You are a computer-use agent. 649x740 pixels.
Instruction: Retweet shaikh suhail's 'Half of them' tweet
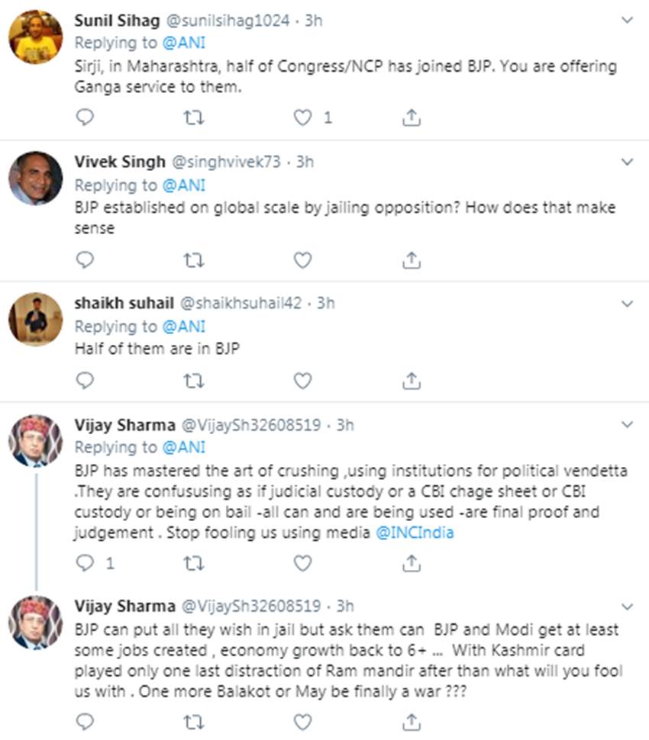[x=194, y=379]
